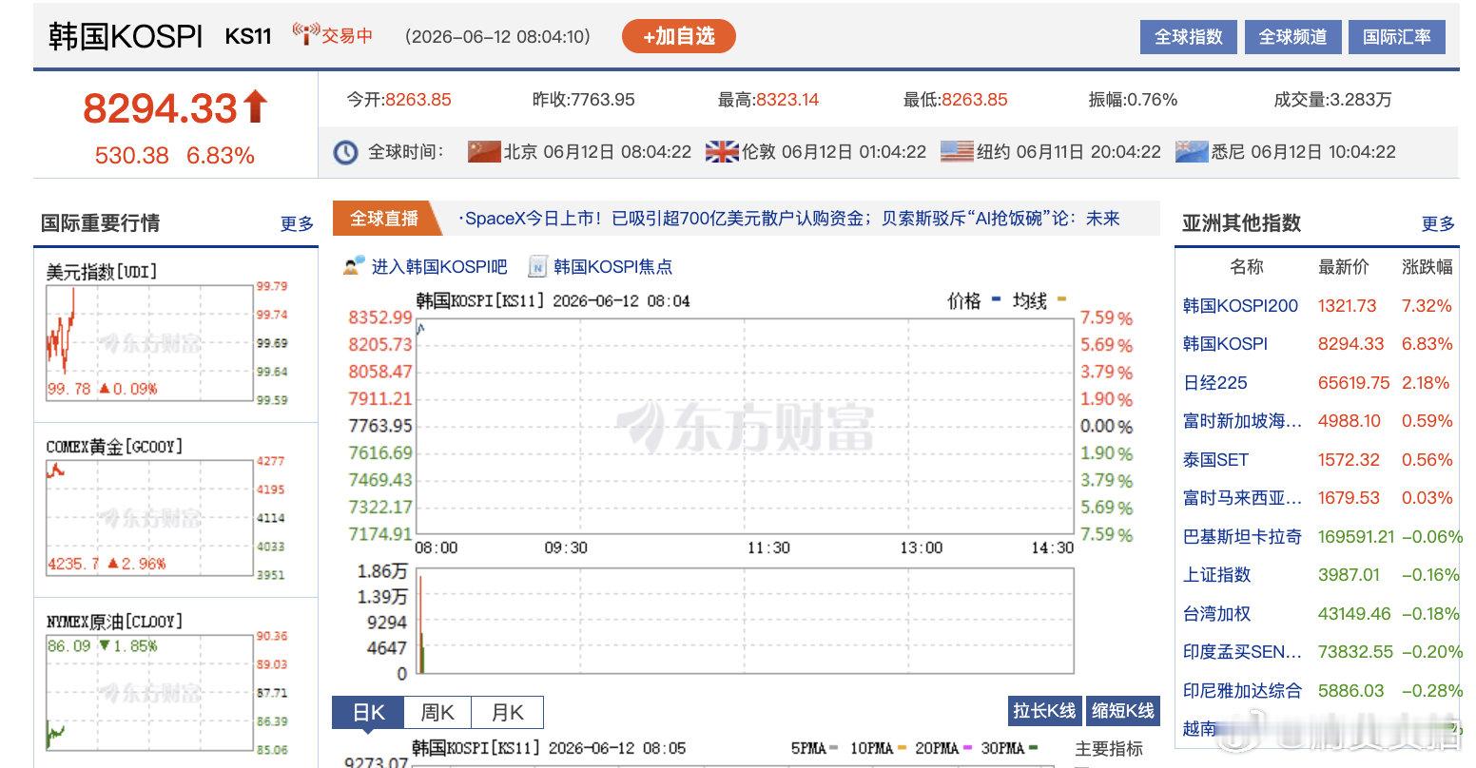
Task: Click the 530.38 point change value
Action: pos(131,156)
